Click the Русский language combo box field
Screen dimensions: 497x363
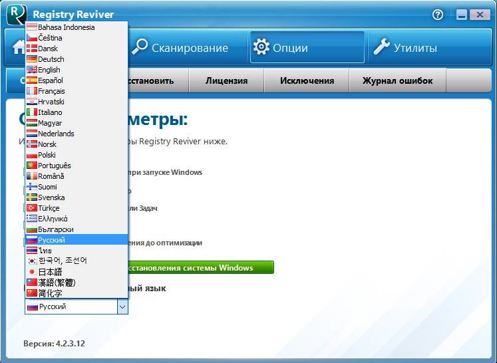coord(77,306)
